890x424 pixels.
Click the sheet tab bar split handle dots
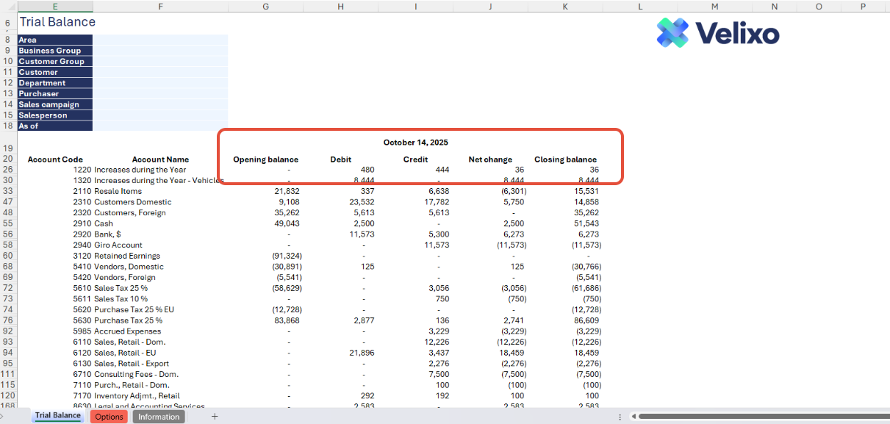(x=622, y=417)
